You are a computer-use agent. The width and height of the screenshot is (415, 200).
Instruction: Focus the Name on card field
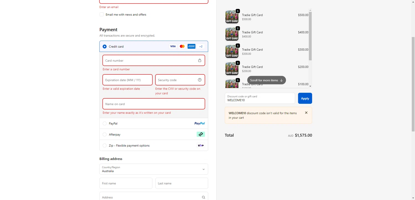(x=154, y=104)
